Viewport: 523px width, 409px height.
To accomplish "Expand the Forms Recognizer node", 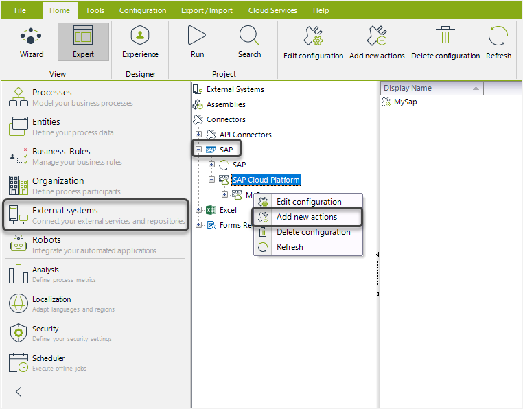I will (198, 225).
